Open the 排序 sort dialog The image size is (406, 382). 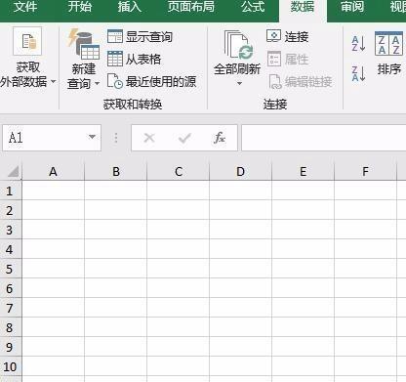[x=388, y=54]
